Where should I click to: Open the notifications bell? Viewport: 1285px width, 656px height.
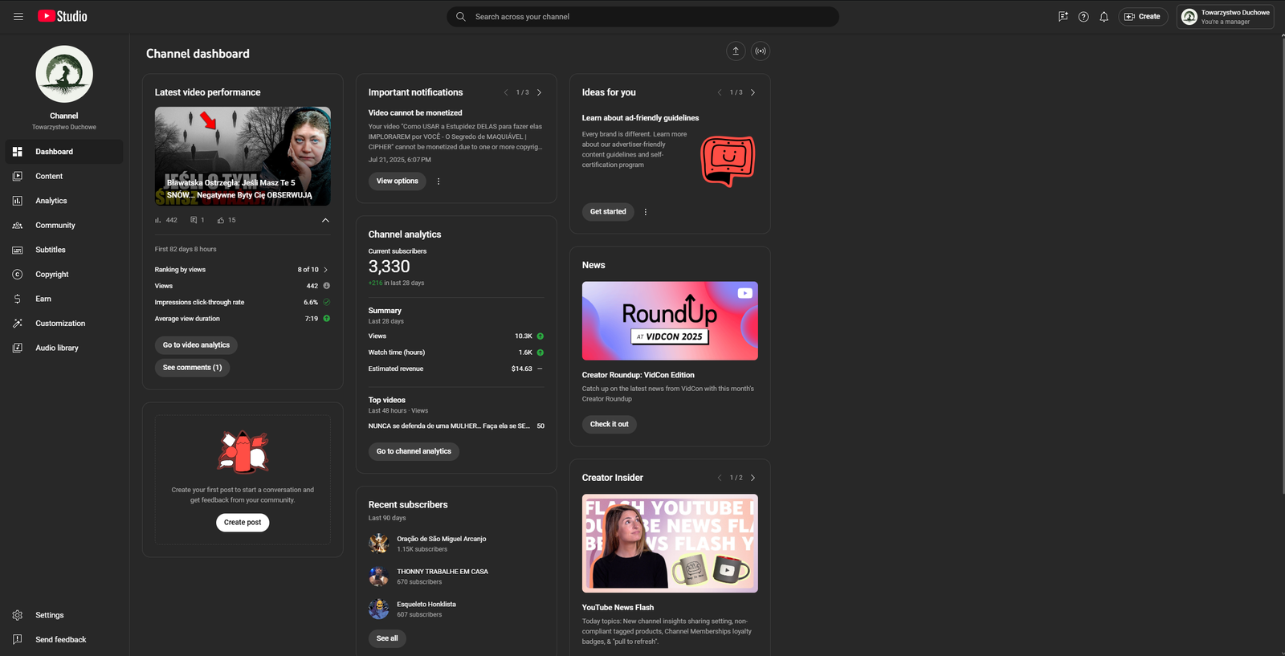1103,16
